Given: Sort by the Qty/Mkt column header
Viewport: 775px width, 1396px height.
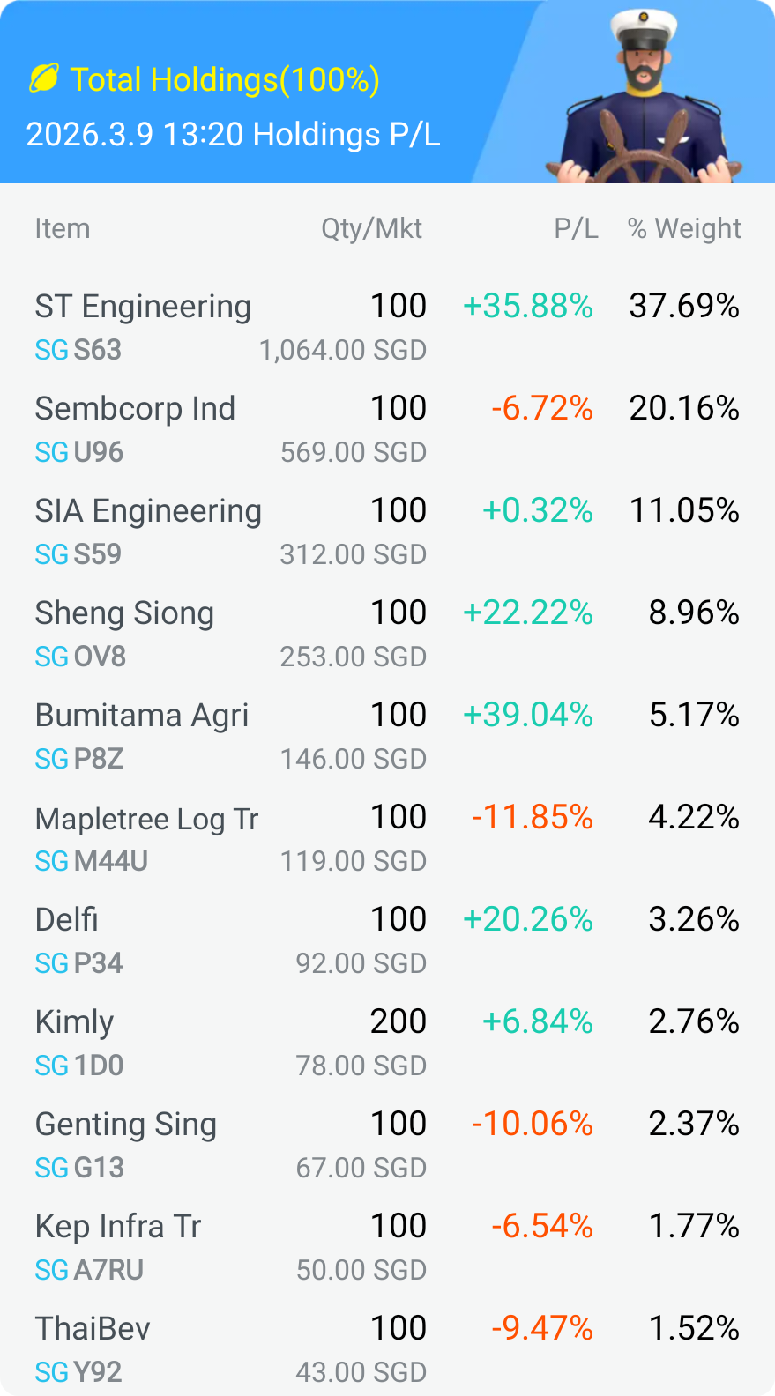Looking at the screenshot, I should pyautogui.click(x=371, y=228).
